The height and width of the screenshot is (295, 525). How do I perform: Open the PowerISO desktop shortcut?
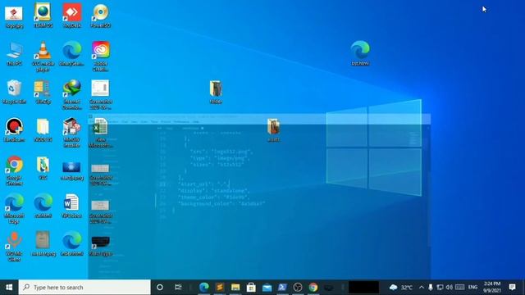click(100, 16)
